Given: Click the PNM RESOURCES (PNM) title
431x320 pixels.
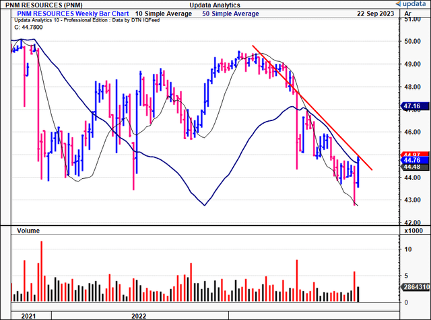Looking at the screenshot, I should [x=44, y=5].
